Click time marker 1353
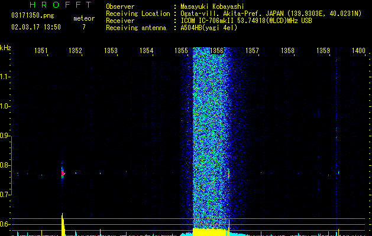The width and height of the screenshot is (372, 236). point(111,51)
